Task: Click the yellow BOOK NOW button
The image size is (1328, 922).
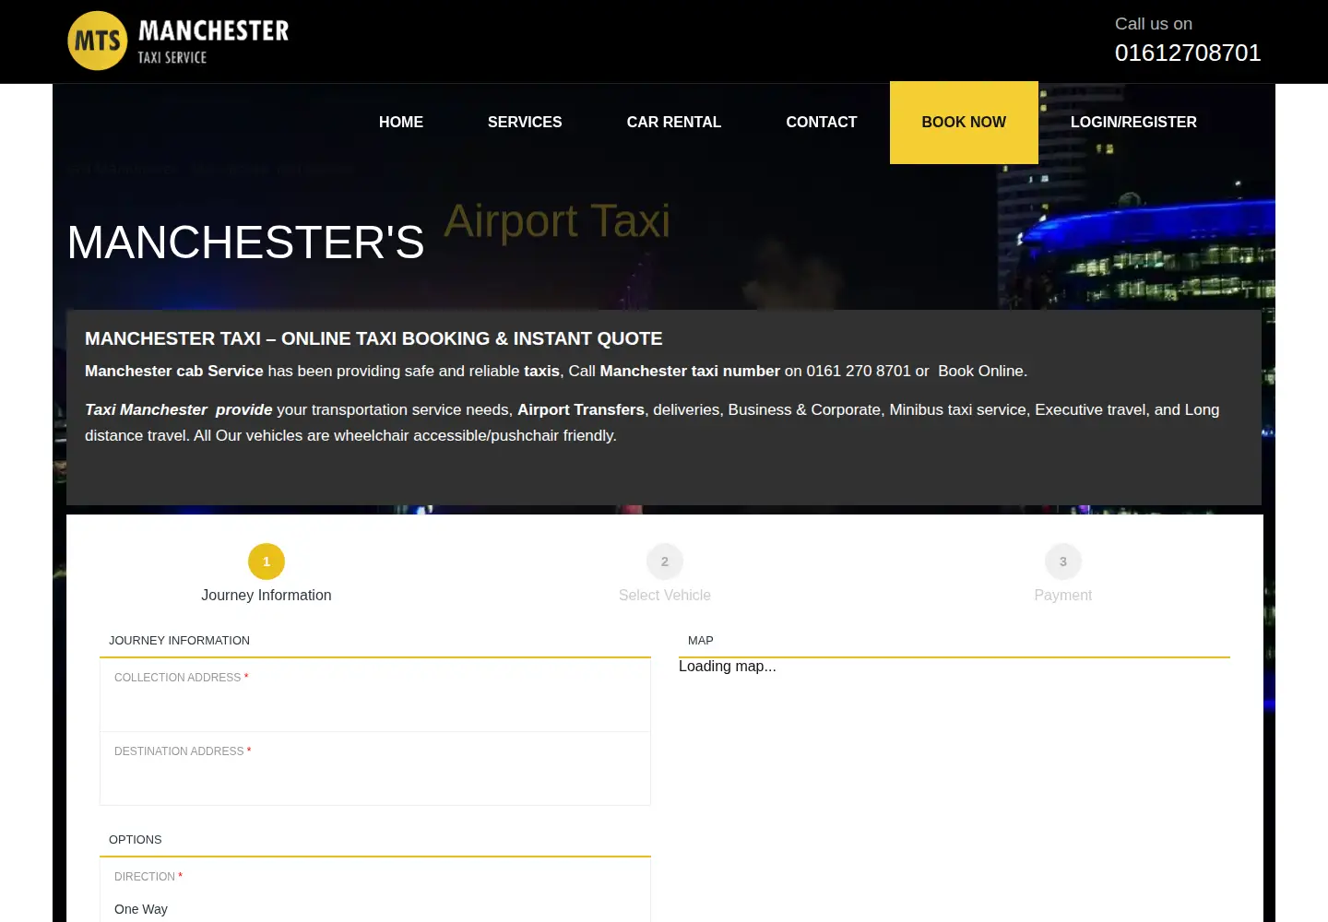Action: (x=964, y=123)
